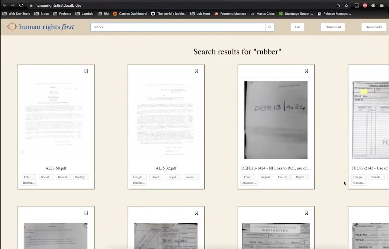Image resolution: width=389 pixels, height=249 pixels.
Task: Open the ALJ5 32.pdf document link
Action: [x=166, y=168]
